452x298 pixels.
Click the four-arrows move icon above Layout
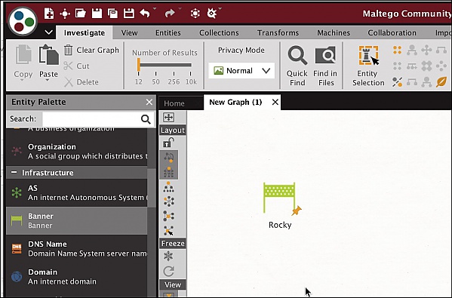click(168, 117)
